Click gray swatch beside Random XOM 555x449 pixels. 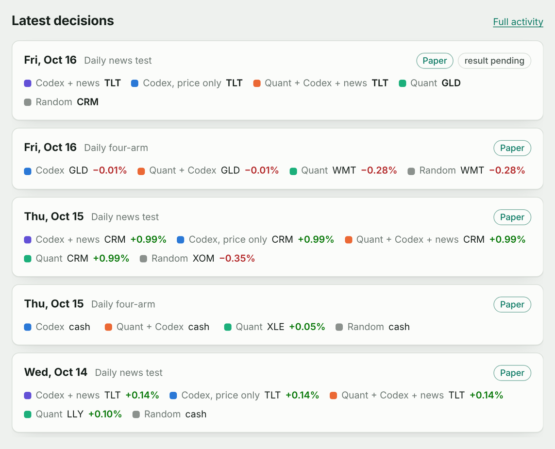click(143, 259)
